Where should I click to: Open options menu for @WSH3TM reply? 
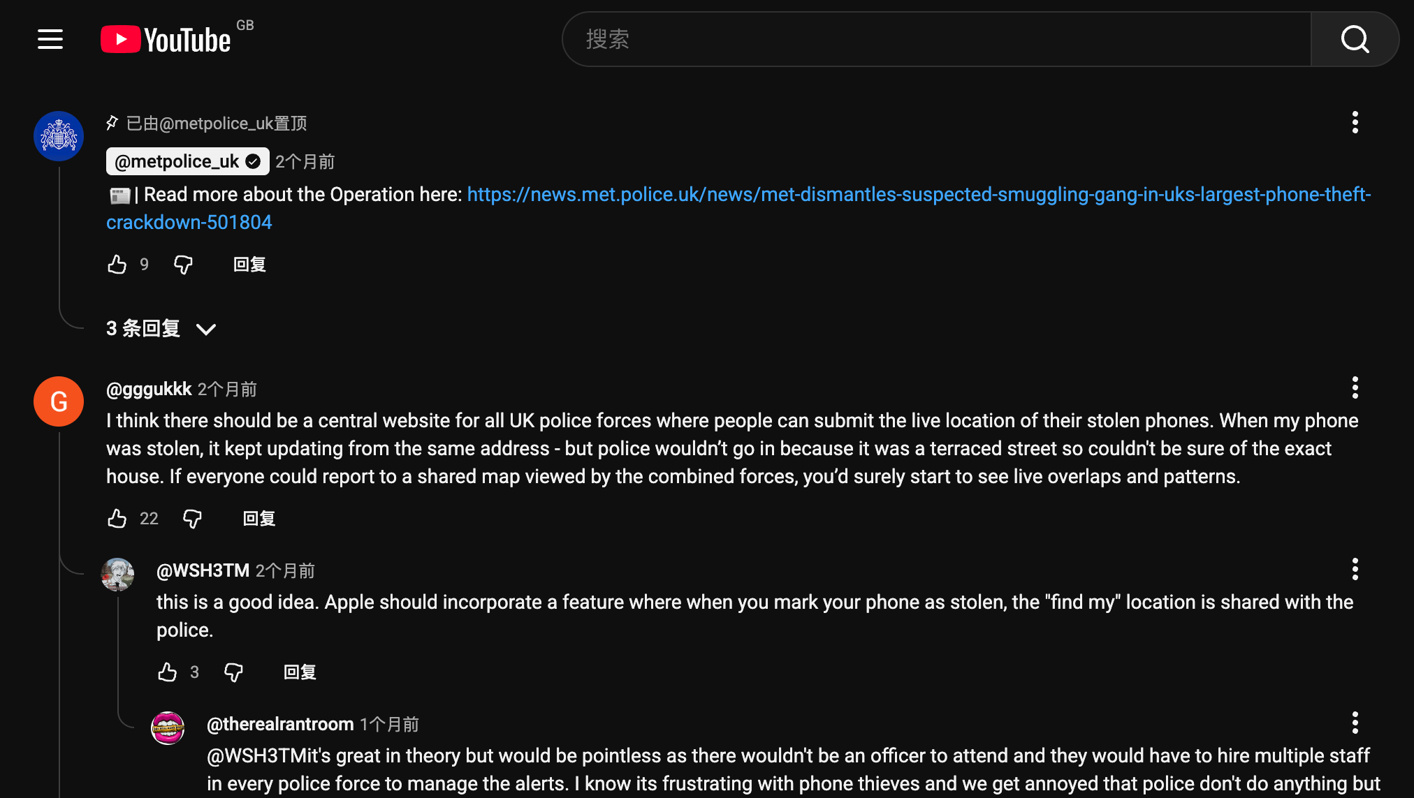click(1355, 570)
